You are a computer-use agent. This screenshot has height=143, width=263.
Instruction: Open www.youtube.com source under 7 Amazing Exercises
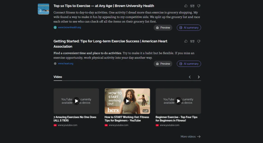[68, 125]
